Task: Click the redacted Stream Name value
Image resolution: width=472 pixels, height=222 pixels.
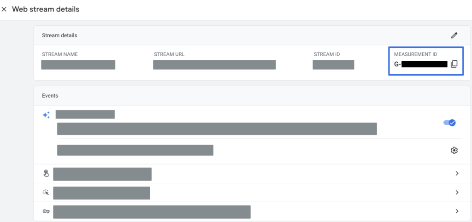Action: click(78, 64)
